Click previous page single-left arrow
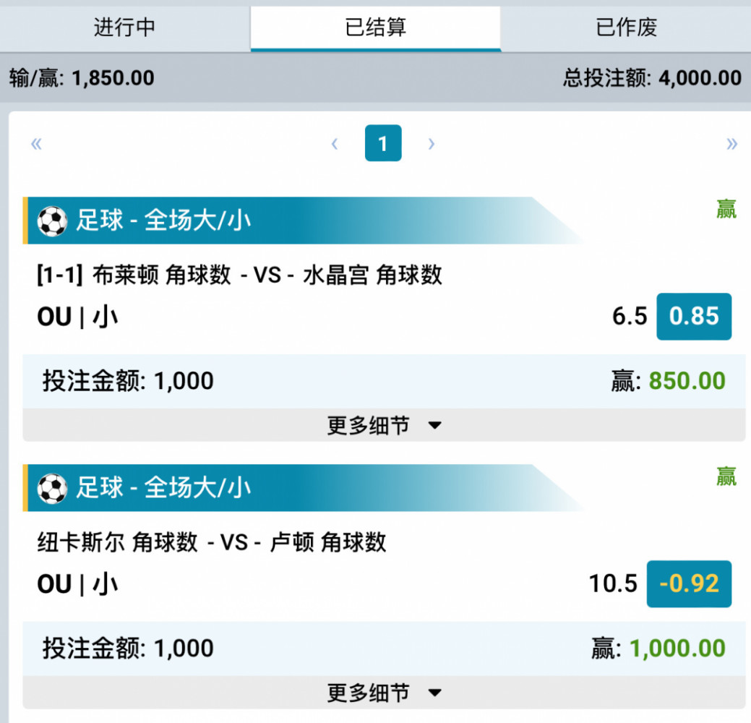 [x=335, y=144]
